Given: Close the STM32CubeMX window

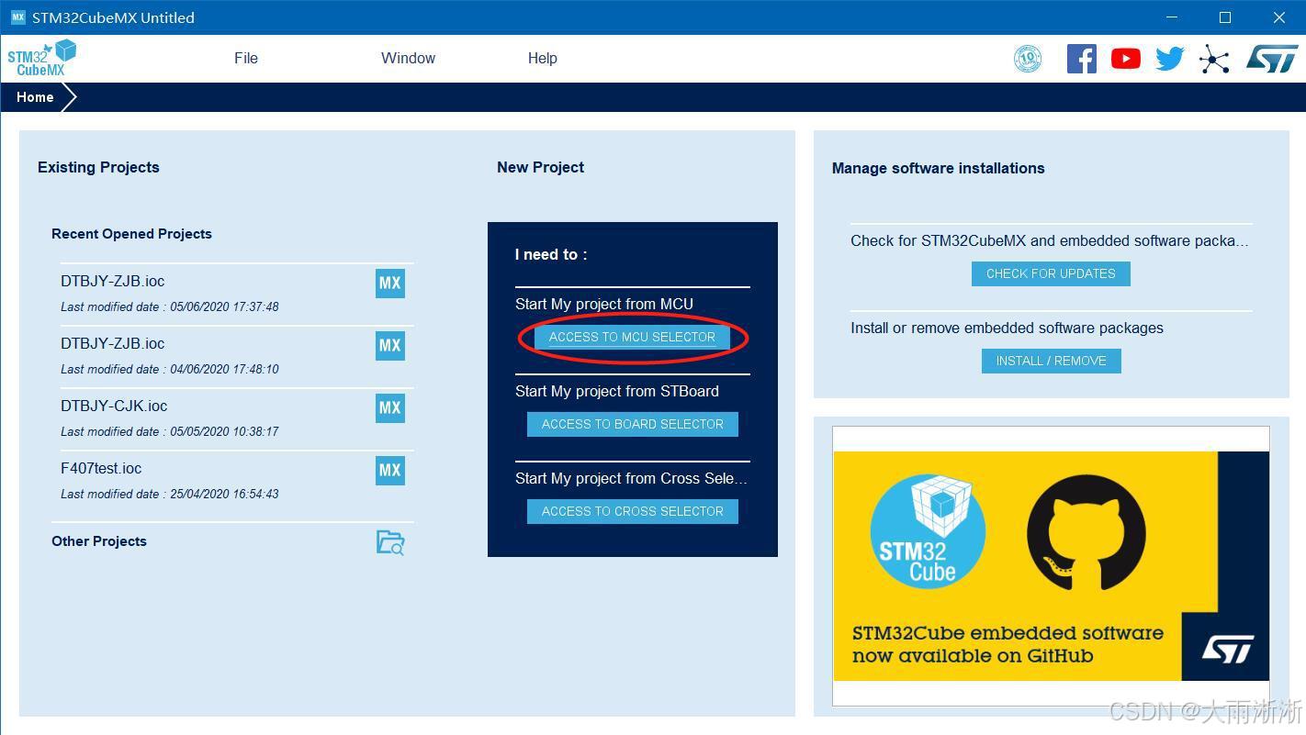Looking at the screenshot, I should click(1278, 17).
